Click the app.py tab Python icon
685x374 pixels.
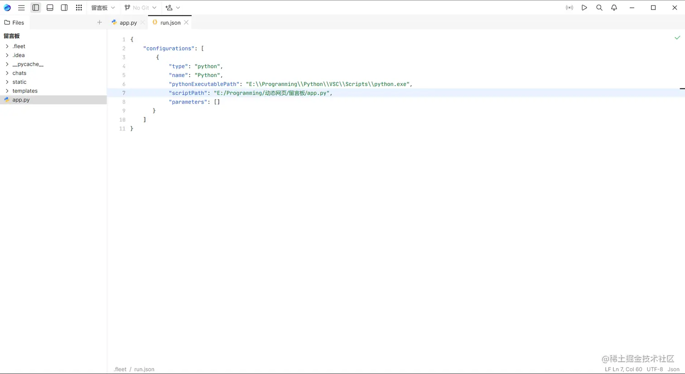[x=114, y=22]
